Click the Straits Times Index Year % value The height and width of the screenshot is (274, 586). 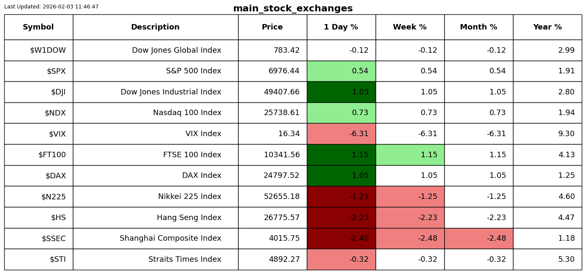pos(547,259)
